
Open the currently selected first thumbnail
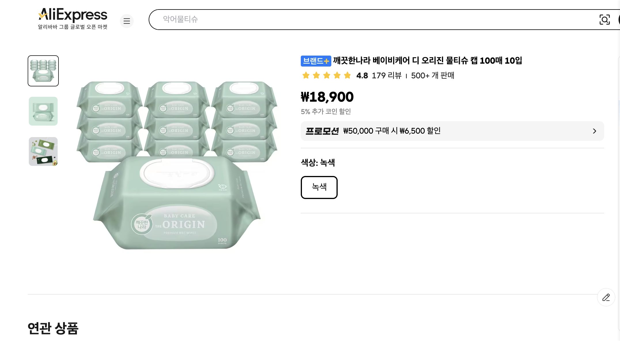pos(43,71)
